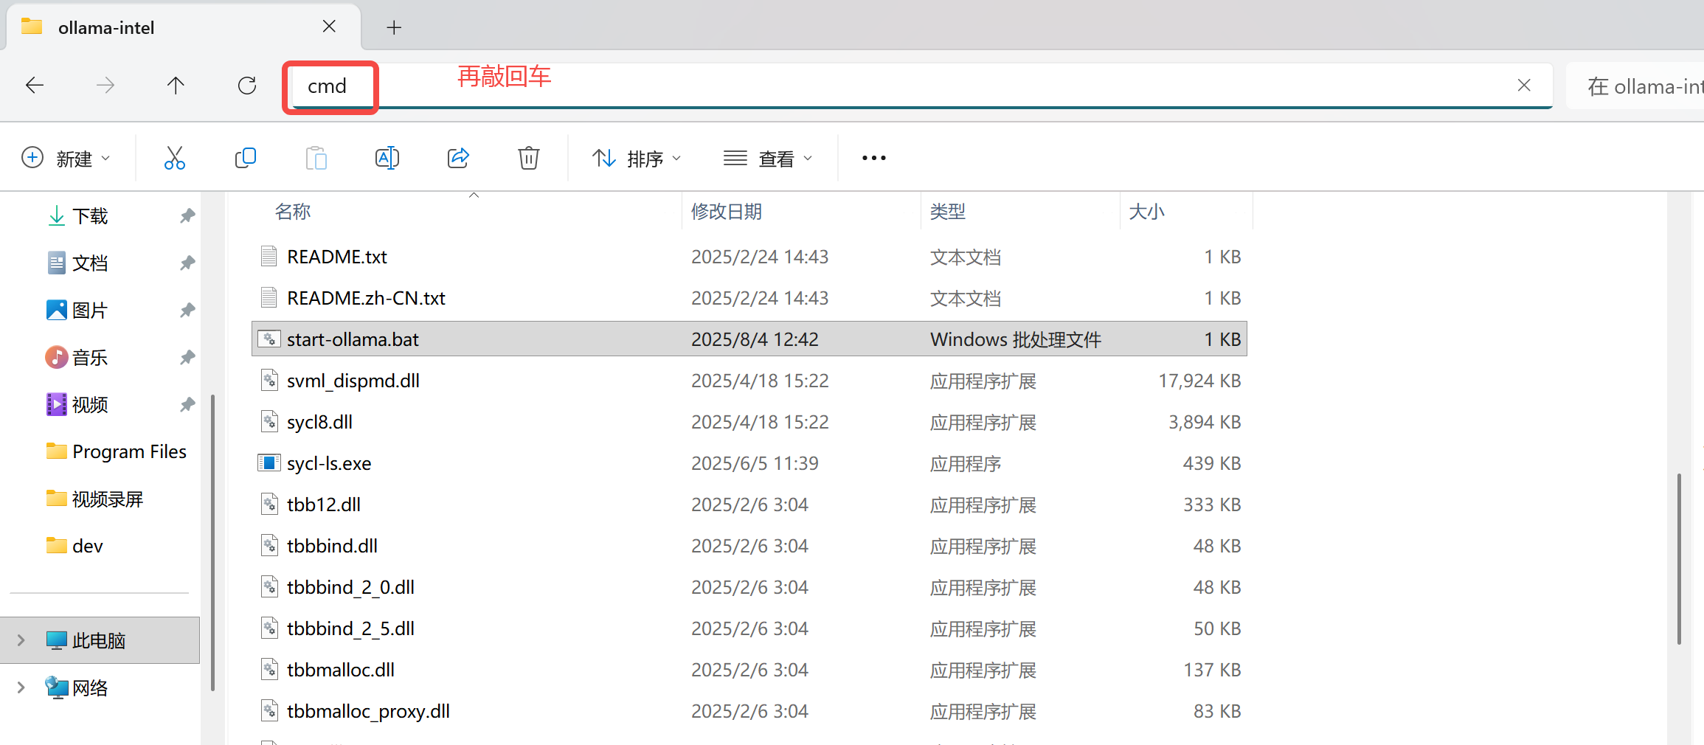Click the pin icon next to 音乐
Image resolution: width=1704 pixels, height=745 pixels.
click(x=187, y=357)
